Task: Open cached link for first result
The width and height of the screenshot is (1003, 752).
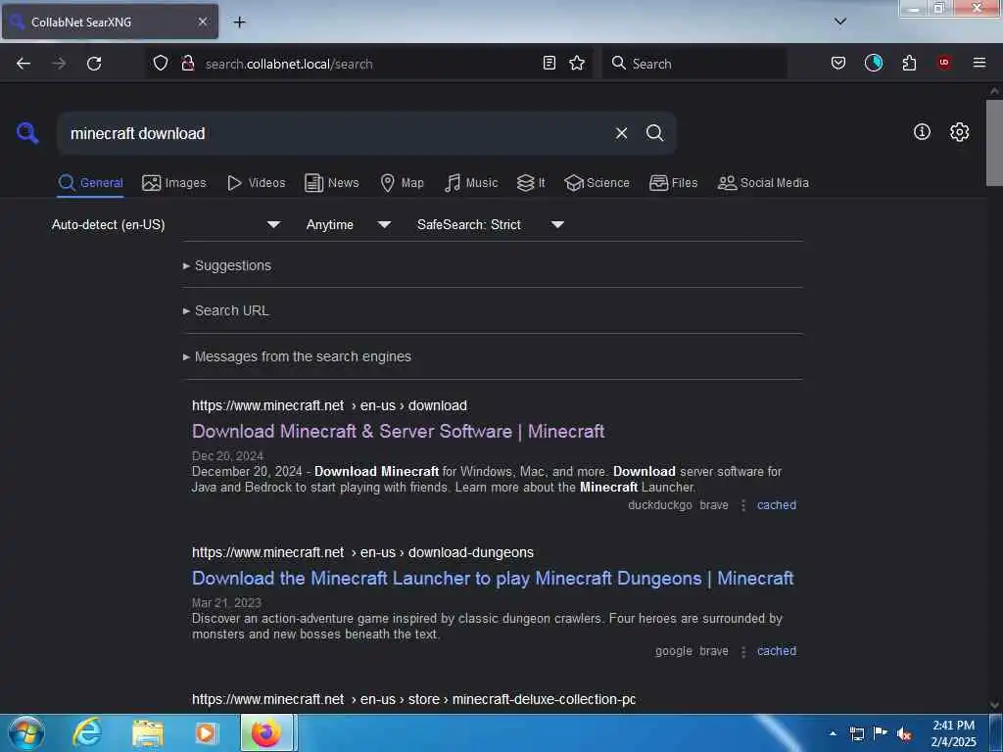Action: tap(777, 505)
